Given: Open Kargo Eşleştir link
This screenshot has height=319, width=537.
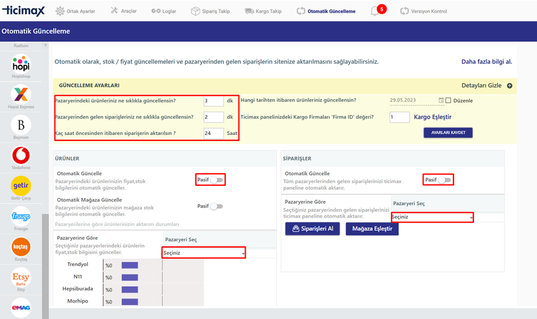Looking at the screenshot, I should 432,117.
